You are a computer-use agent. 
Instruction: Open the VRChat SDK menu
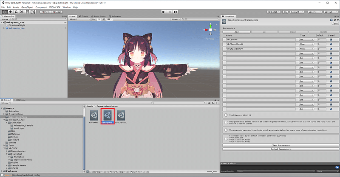(55, 7)
